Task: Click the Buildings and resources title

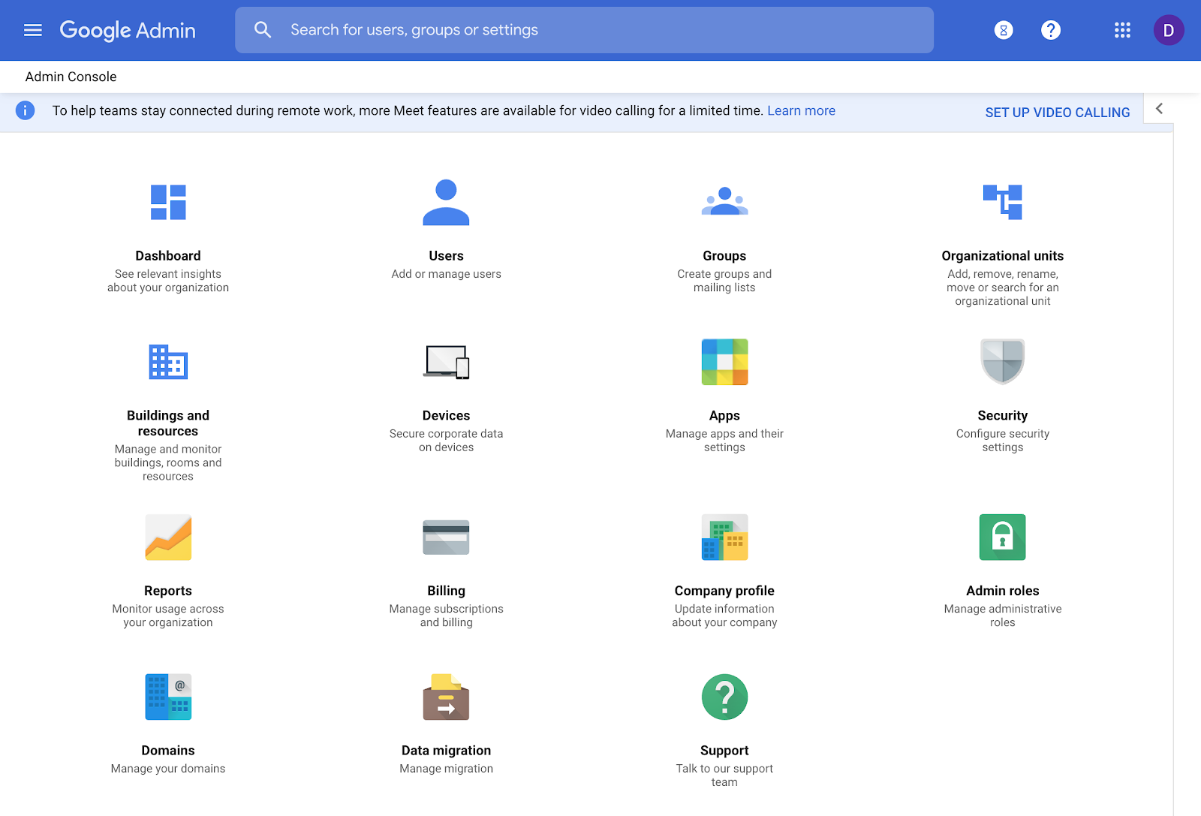Action: point(168,423)
